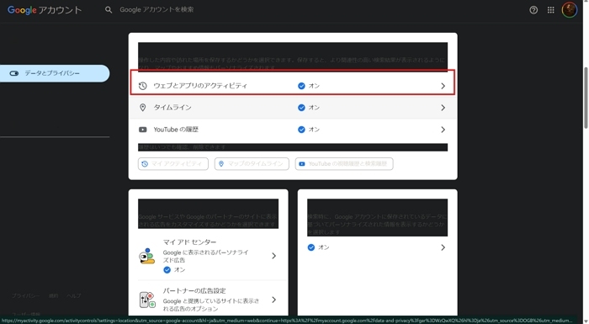Click the マップのタイムライン button
The height and width of the screenshot is (324, 589).
click(x=252, y=164)
